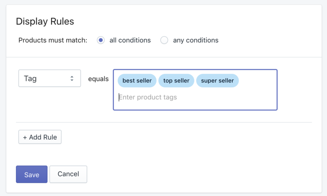Choose the "any conditions" radio button
Screen dimensions: 327x196
pyautogui.click(x=164, y=40)
